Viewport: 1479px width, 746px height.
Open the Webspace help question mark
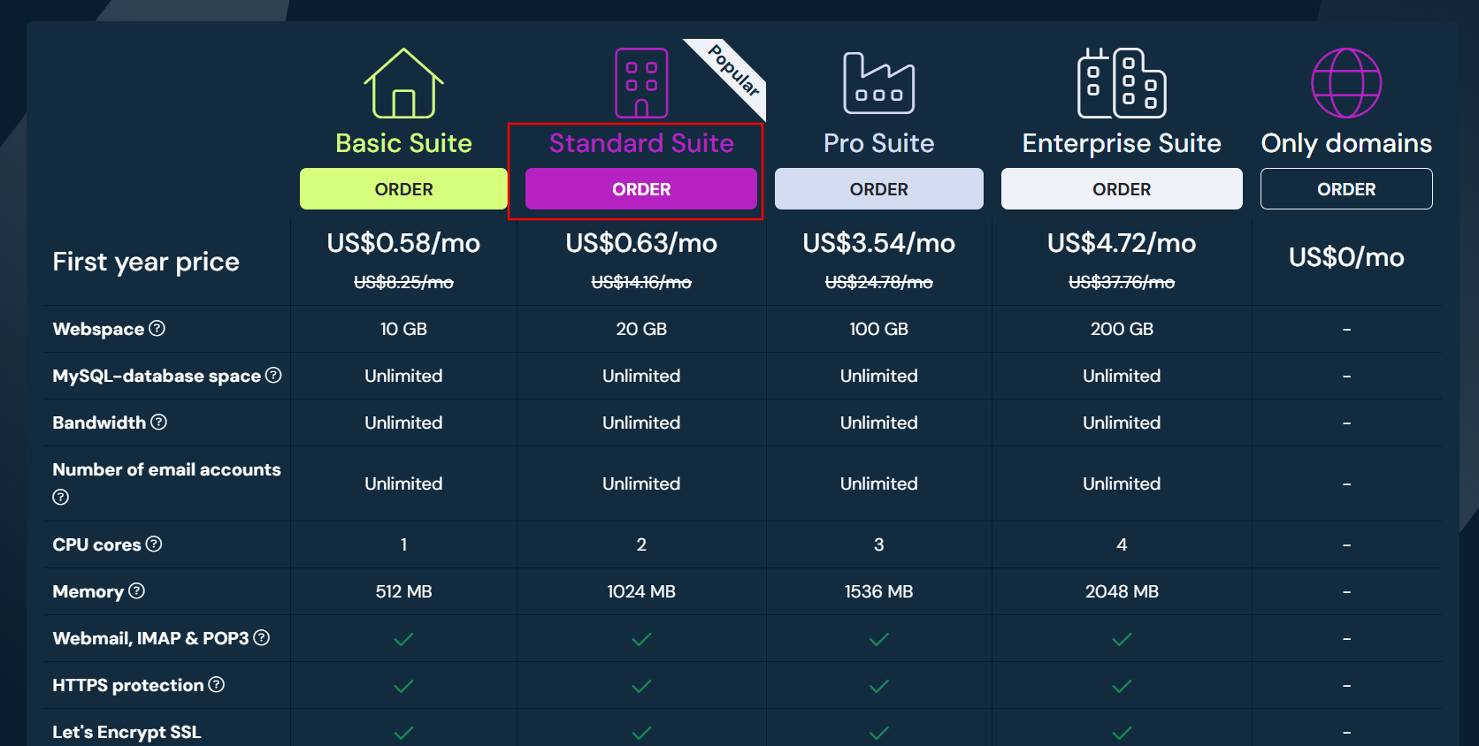tap(157, 328)
